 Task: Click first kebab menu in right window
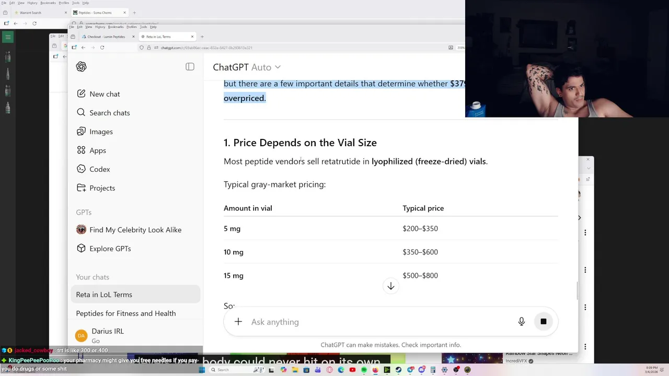coord(585,232)
